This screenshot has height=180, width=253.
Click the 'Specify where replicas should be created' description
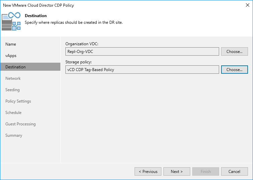74,22
